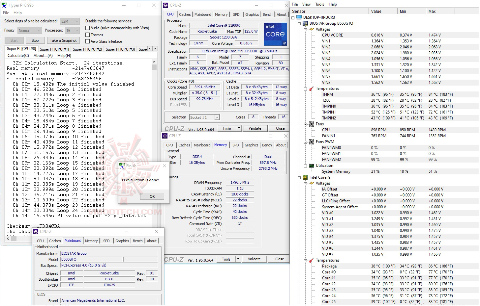
Task: Click the DRAM Frequency value 1796.0 MHz
Action: pos(240,182)
